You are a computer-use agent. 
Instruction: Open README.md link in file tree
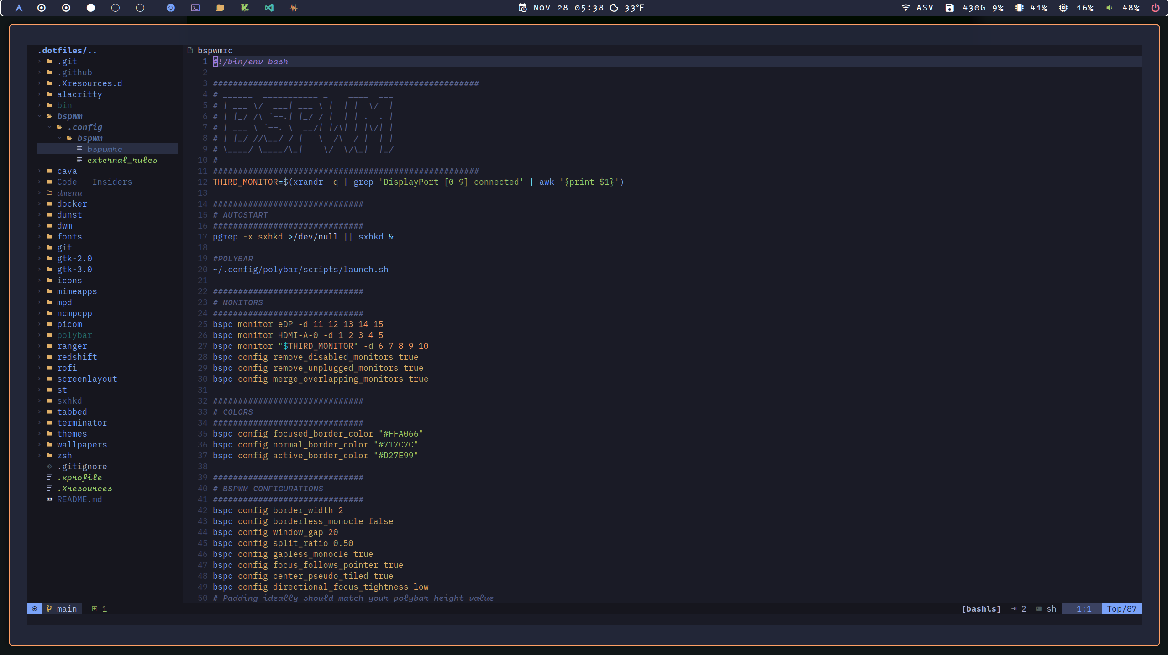[x=79, y=499]
